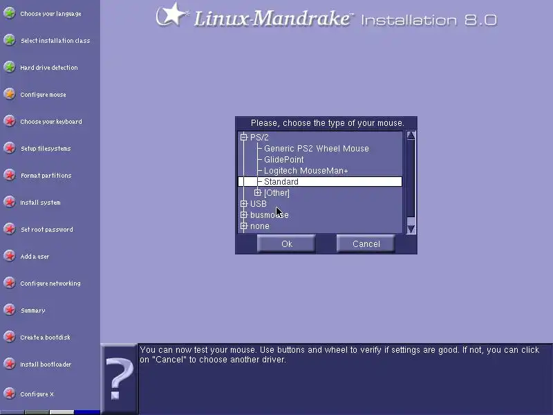Click the red star beside Format partitions

pos(10,175)
